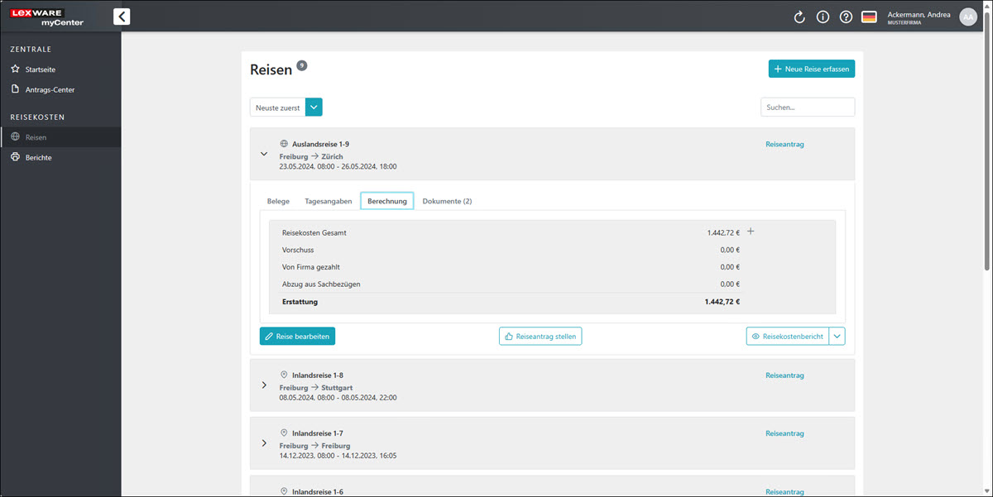Expand the Inlandsreise 1-7 entry
Screen dimensions: 993x497
tap(264, 443)
